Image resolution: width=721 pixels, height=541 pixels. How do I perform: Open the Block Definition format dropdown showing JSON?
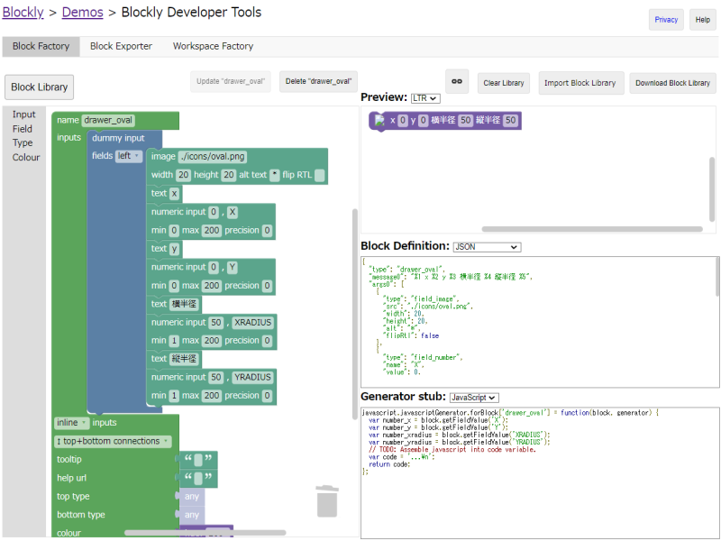(487, 246)
